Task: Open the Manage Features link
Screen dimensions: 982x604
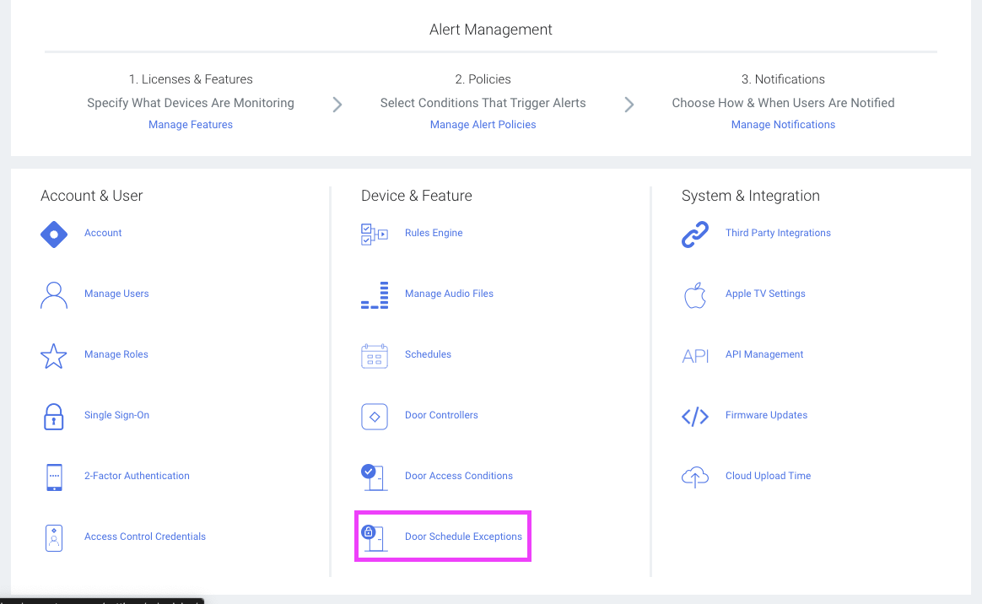Action: (190, 124)
